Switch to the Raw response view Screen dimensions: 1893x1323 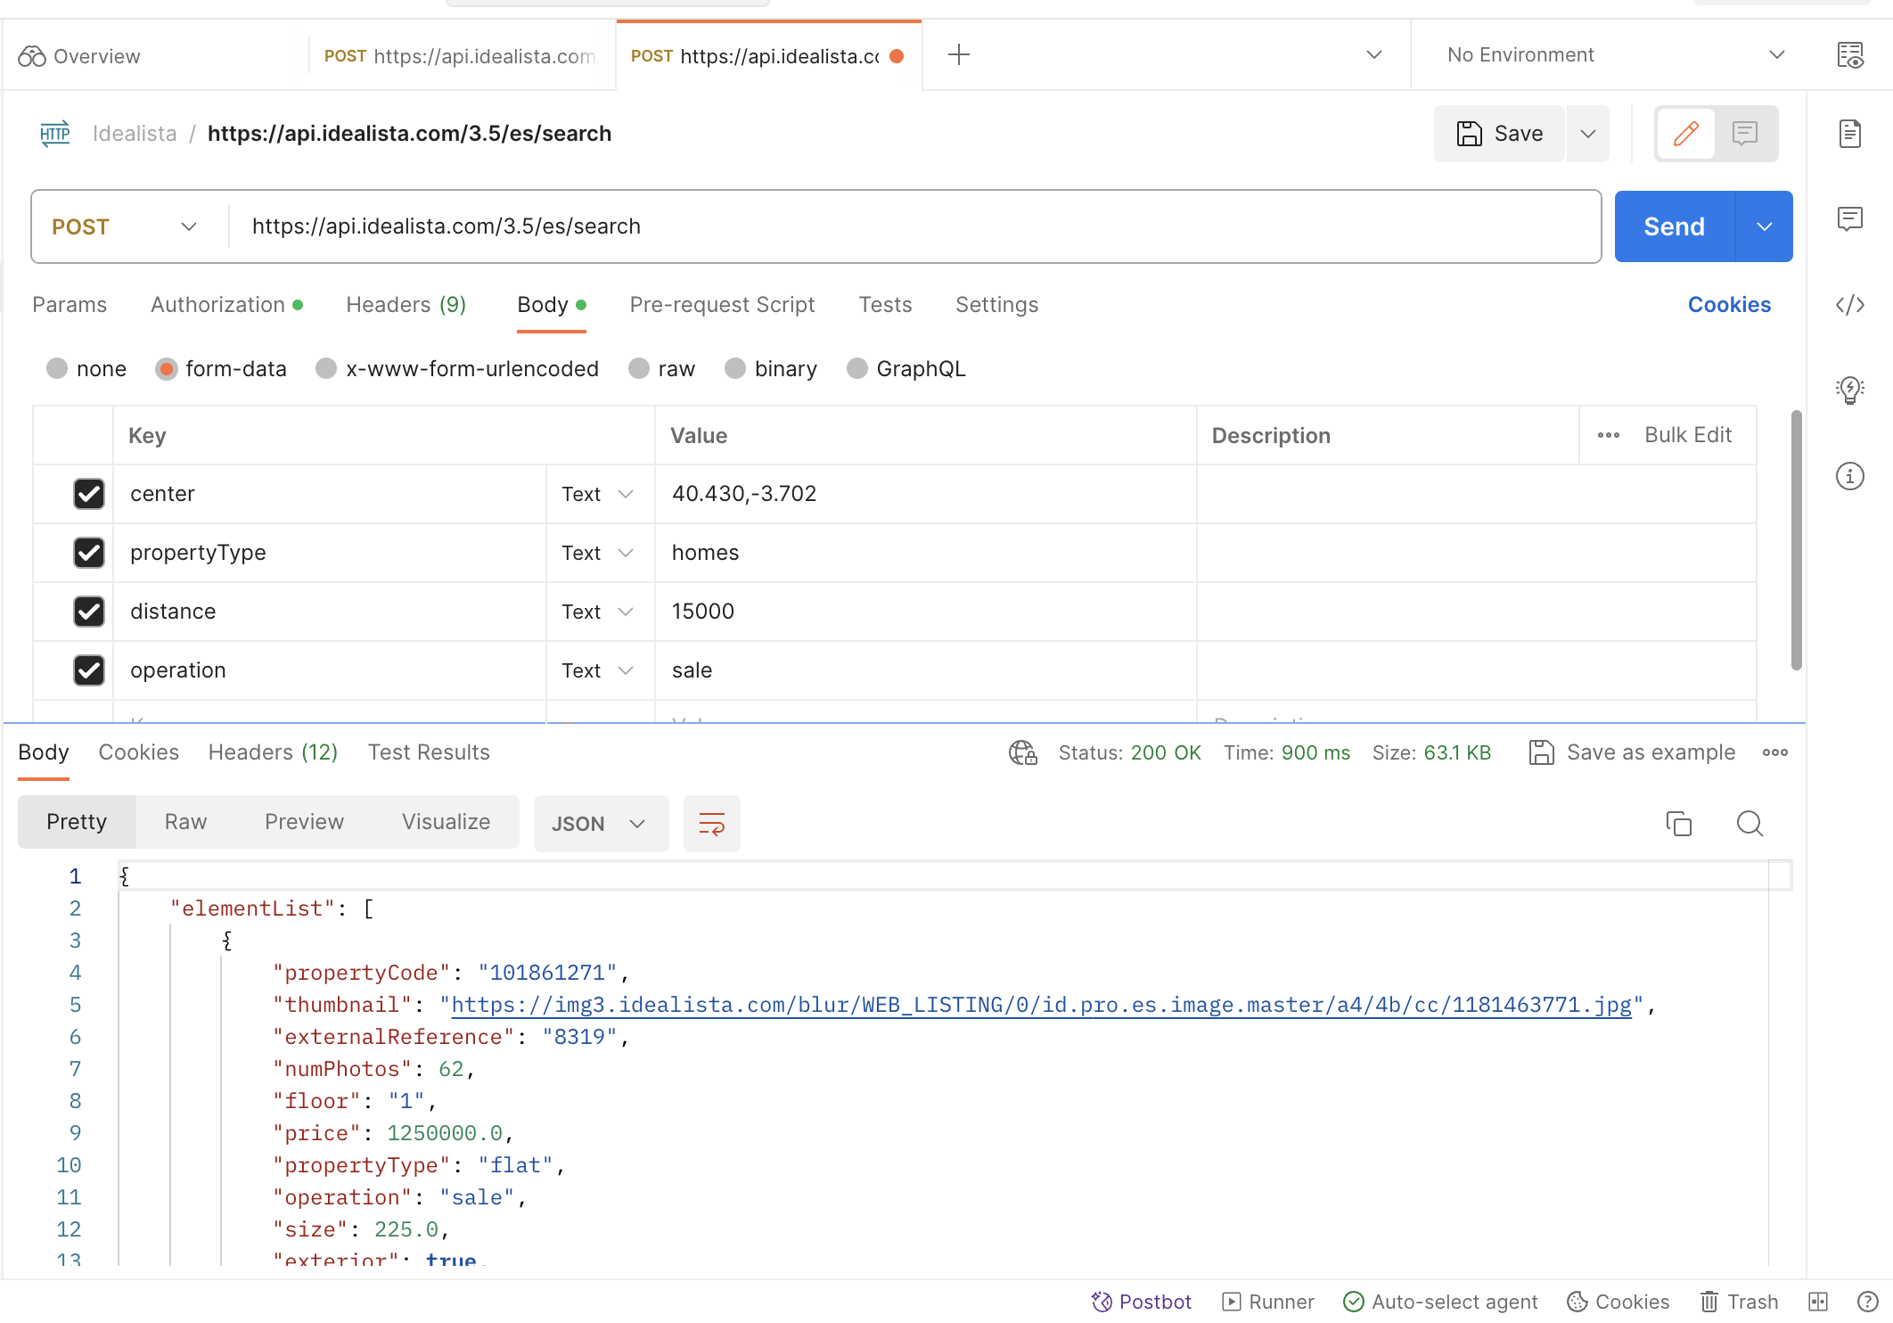[x=185, y=822]
